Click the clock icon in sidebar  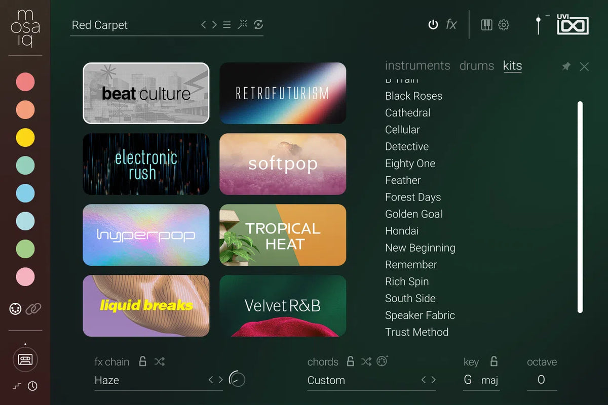pos(32,386)
